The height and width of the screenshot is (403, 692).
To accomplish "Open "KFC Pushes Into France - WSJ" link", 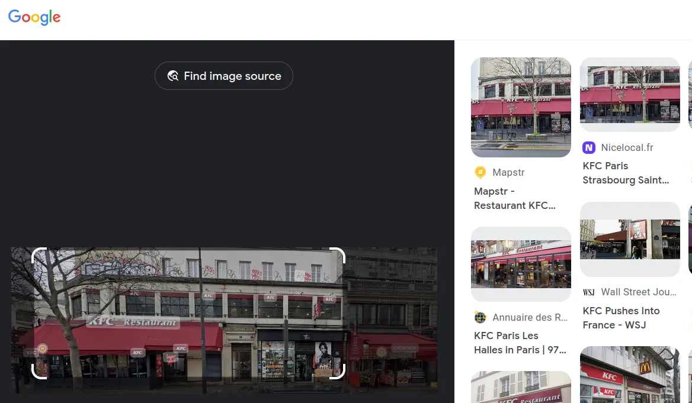I will point(621,318).
